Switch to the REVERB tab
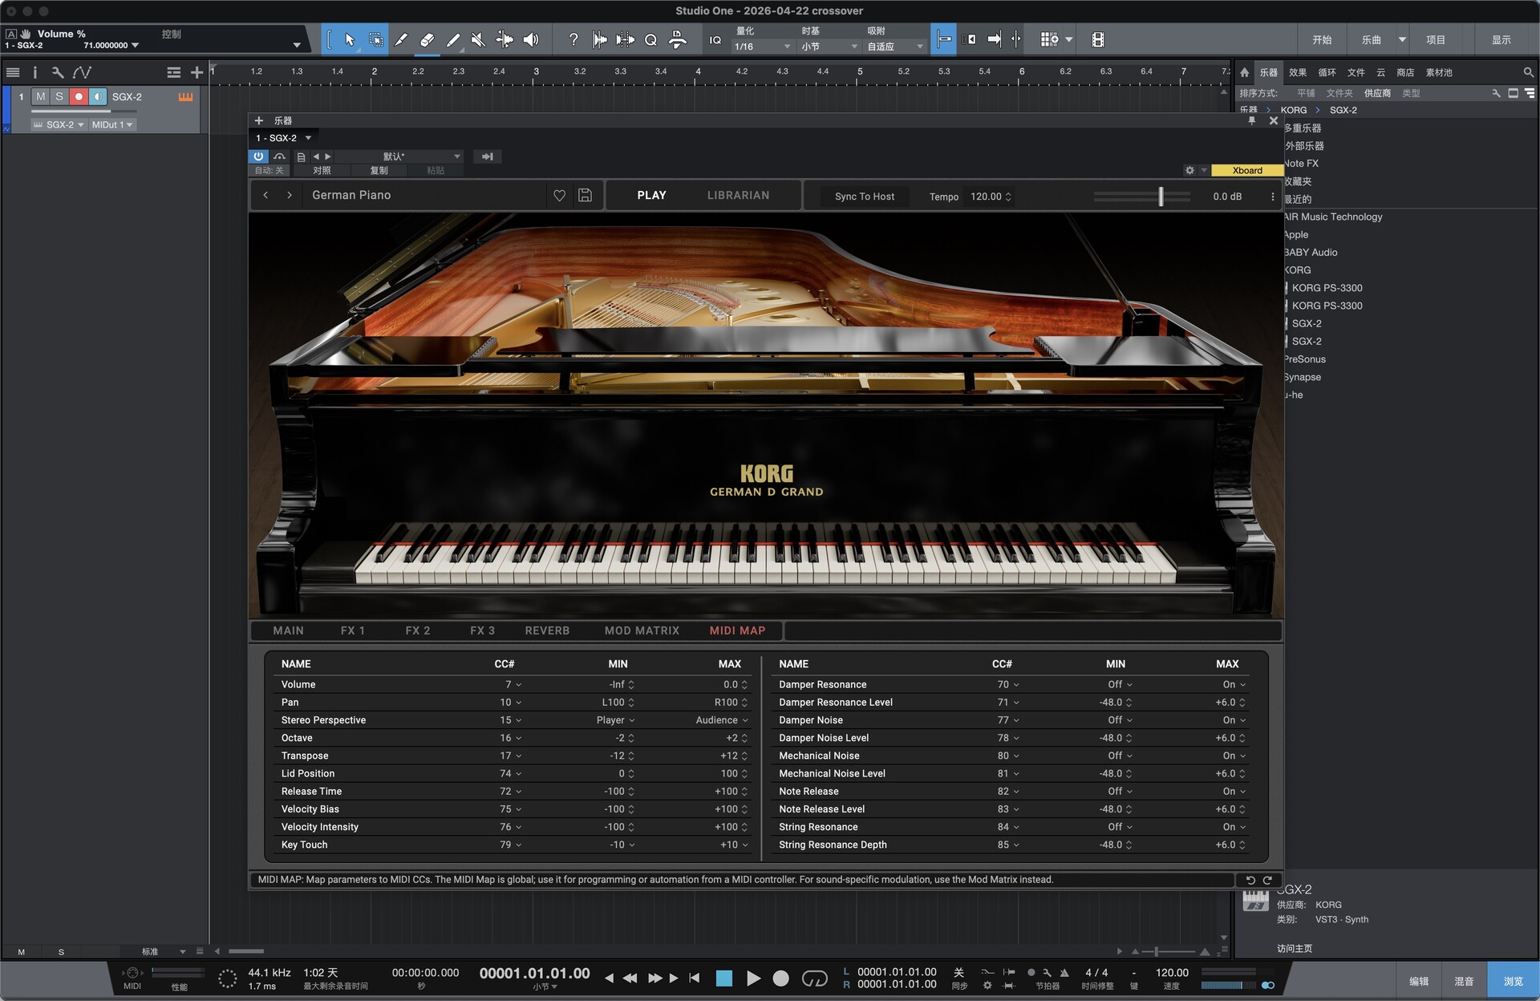This screenshot has height=1001, width=1540. pos(547,630)
